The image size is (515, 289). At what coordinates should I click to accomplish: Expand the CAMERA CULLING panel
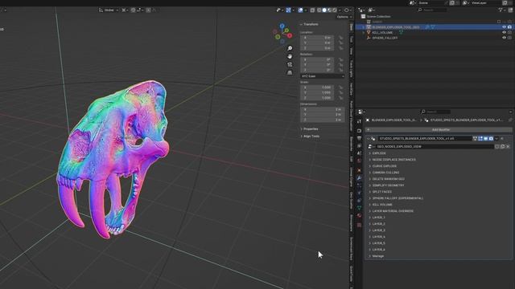(x=385, y=173)
